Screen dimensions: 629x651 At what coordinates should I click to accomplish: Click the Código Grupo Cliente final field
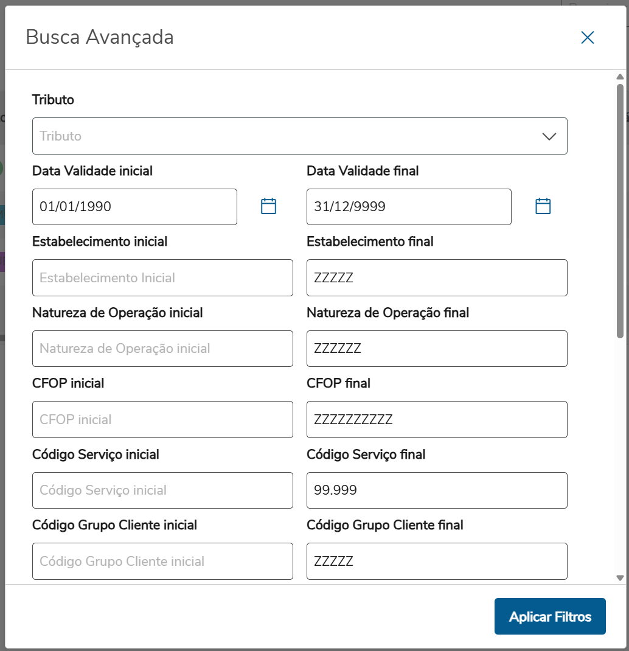pyautogui.click(x=437, y=561)
